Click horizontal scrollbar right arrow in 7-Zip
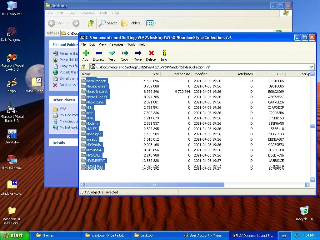Viewport: 320px width, 240px height. click(307, 185)
